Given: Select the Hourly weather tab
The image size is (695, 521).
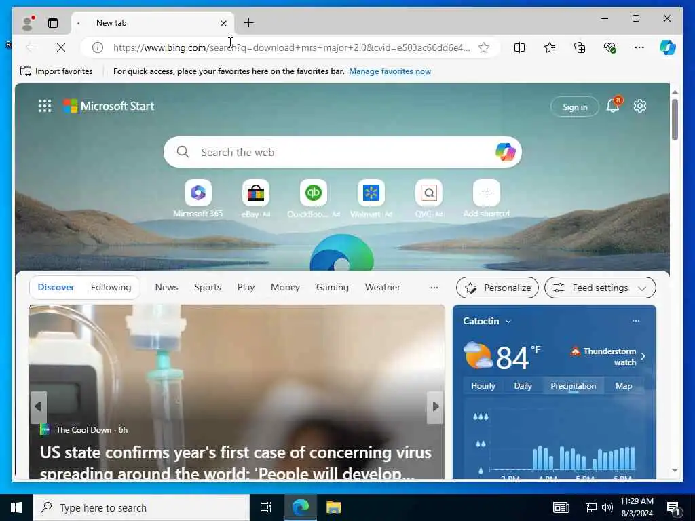Looking at the screenshot, I should coord(483,386).
